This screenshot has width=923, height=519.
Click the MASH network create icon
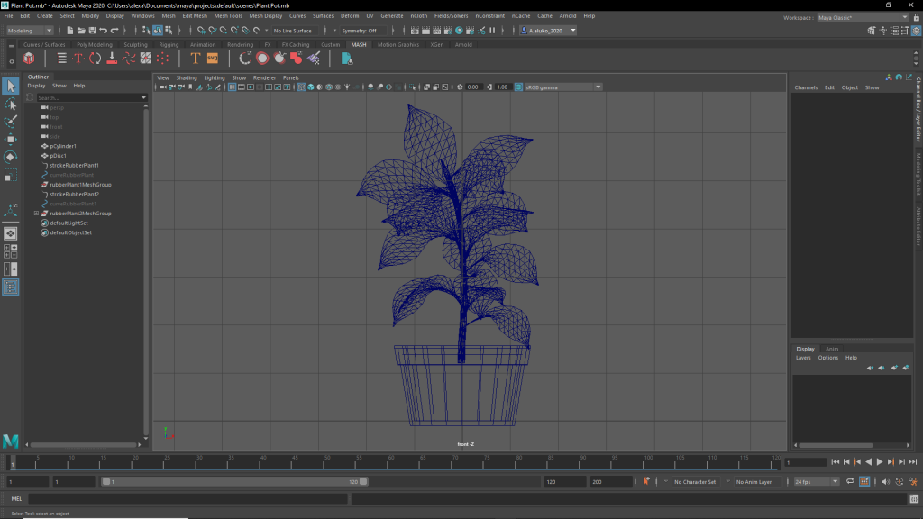coord(29,59)
